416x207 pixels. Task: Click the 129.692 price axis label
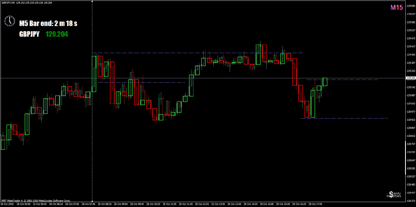pyautogui.click(x=411, y=6)
